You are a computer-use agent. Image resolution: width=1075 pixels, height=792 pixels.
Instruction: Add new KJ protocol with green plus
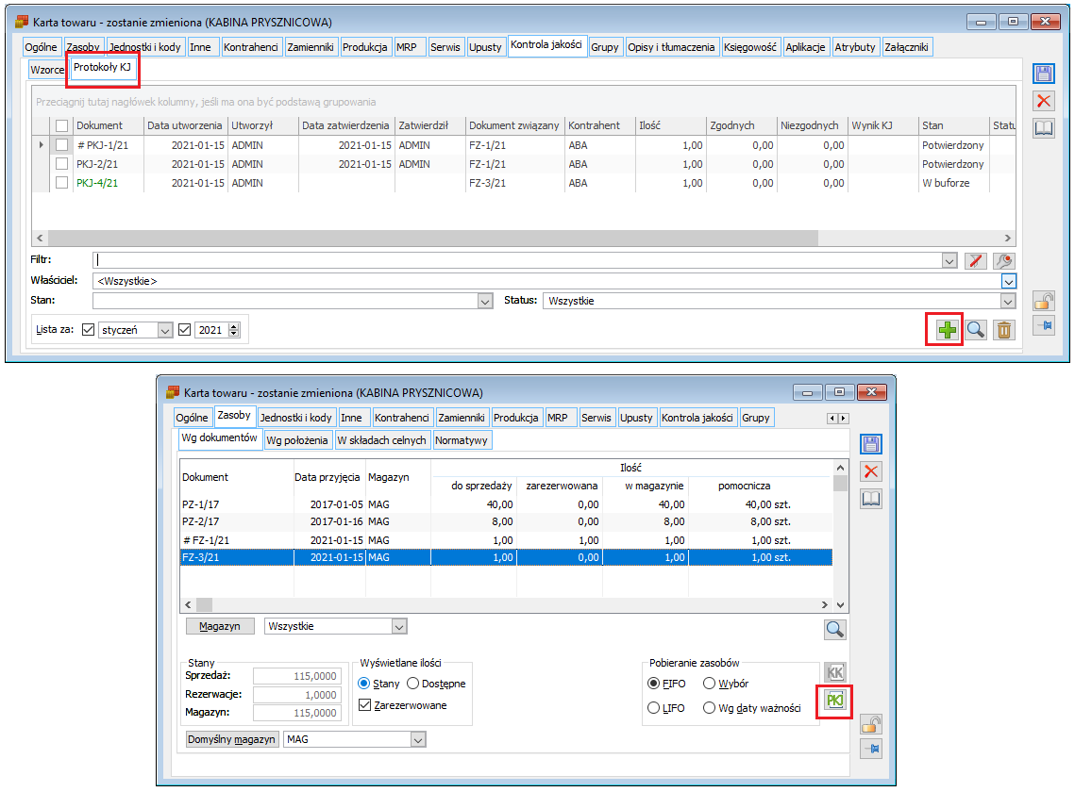[x=947, y=330]
